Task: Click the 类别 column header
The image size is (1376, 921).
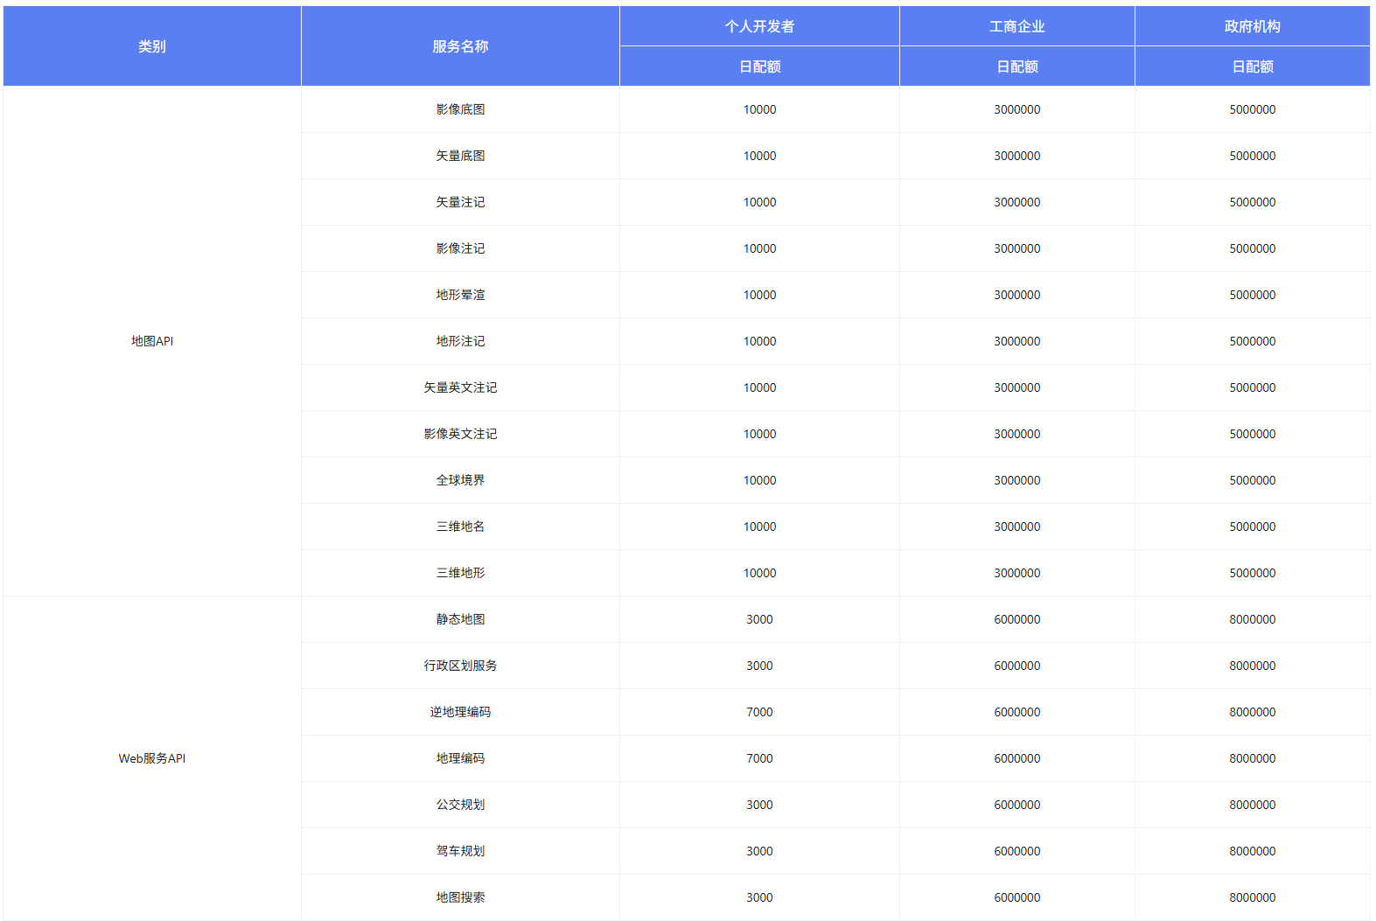Action: coord(152,46)
